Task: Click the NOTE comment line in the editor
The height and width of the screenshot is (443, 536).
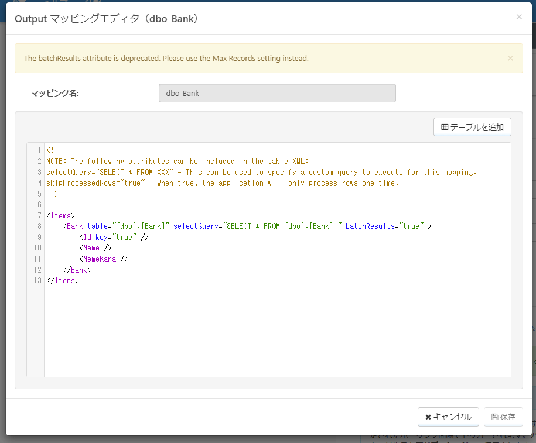Action: coord(176,161)
